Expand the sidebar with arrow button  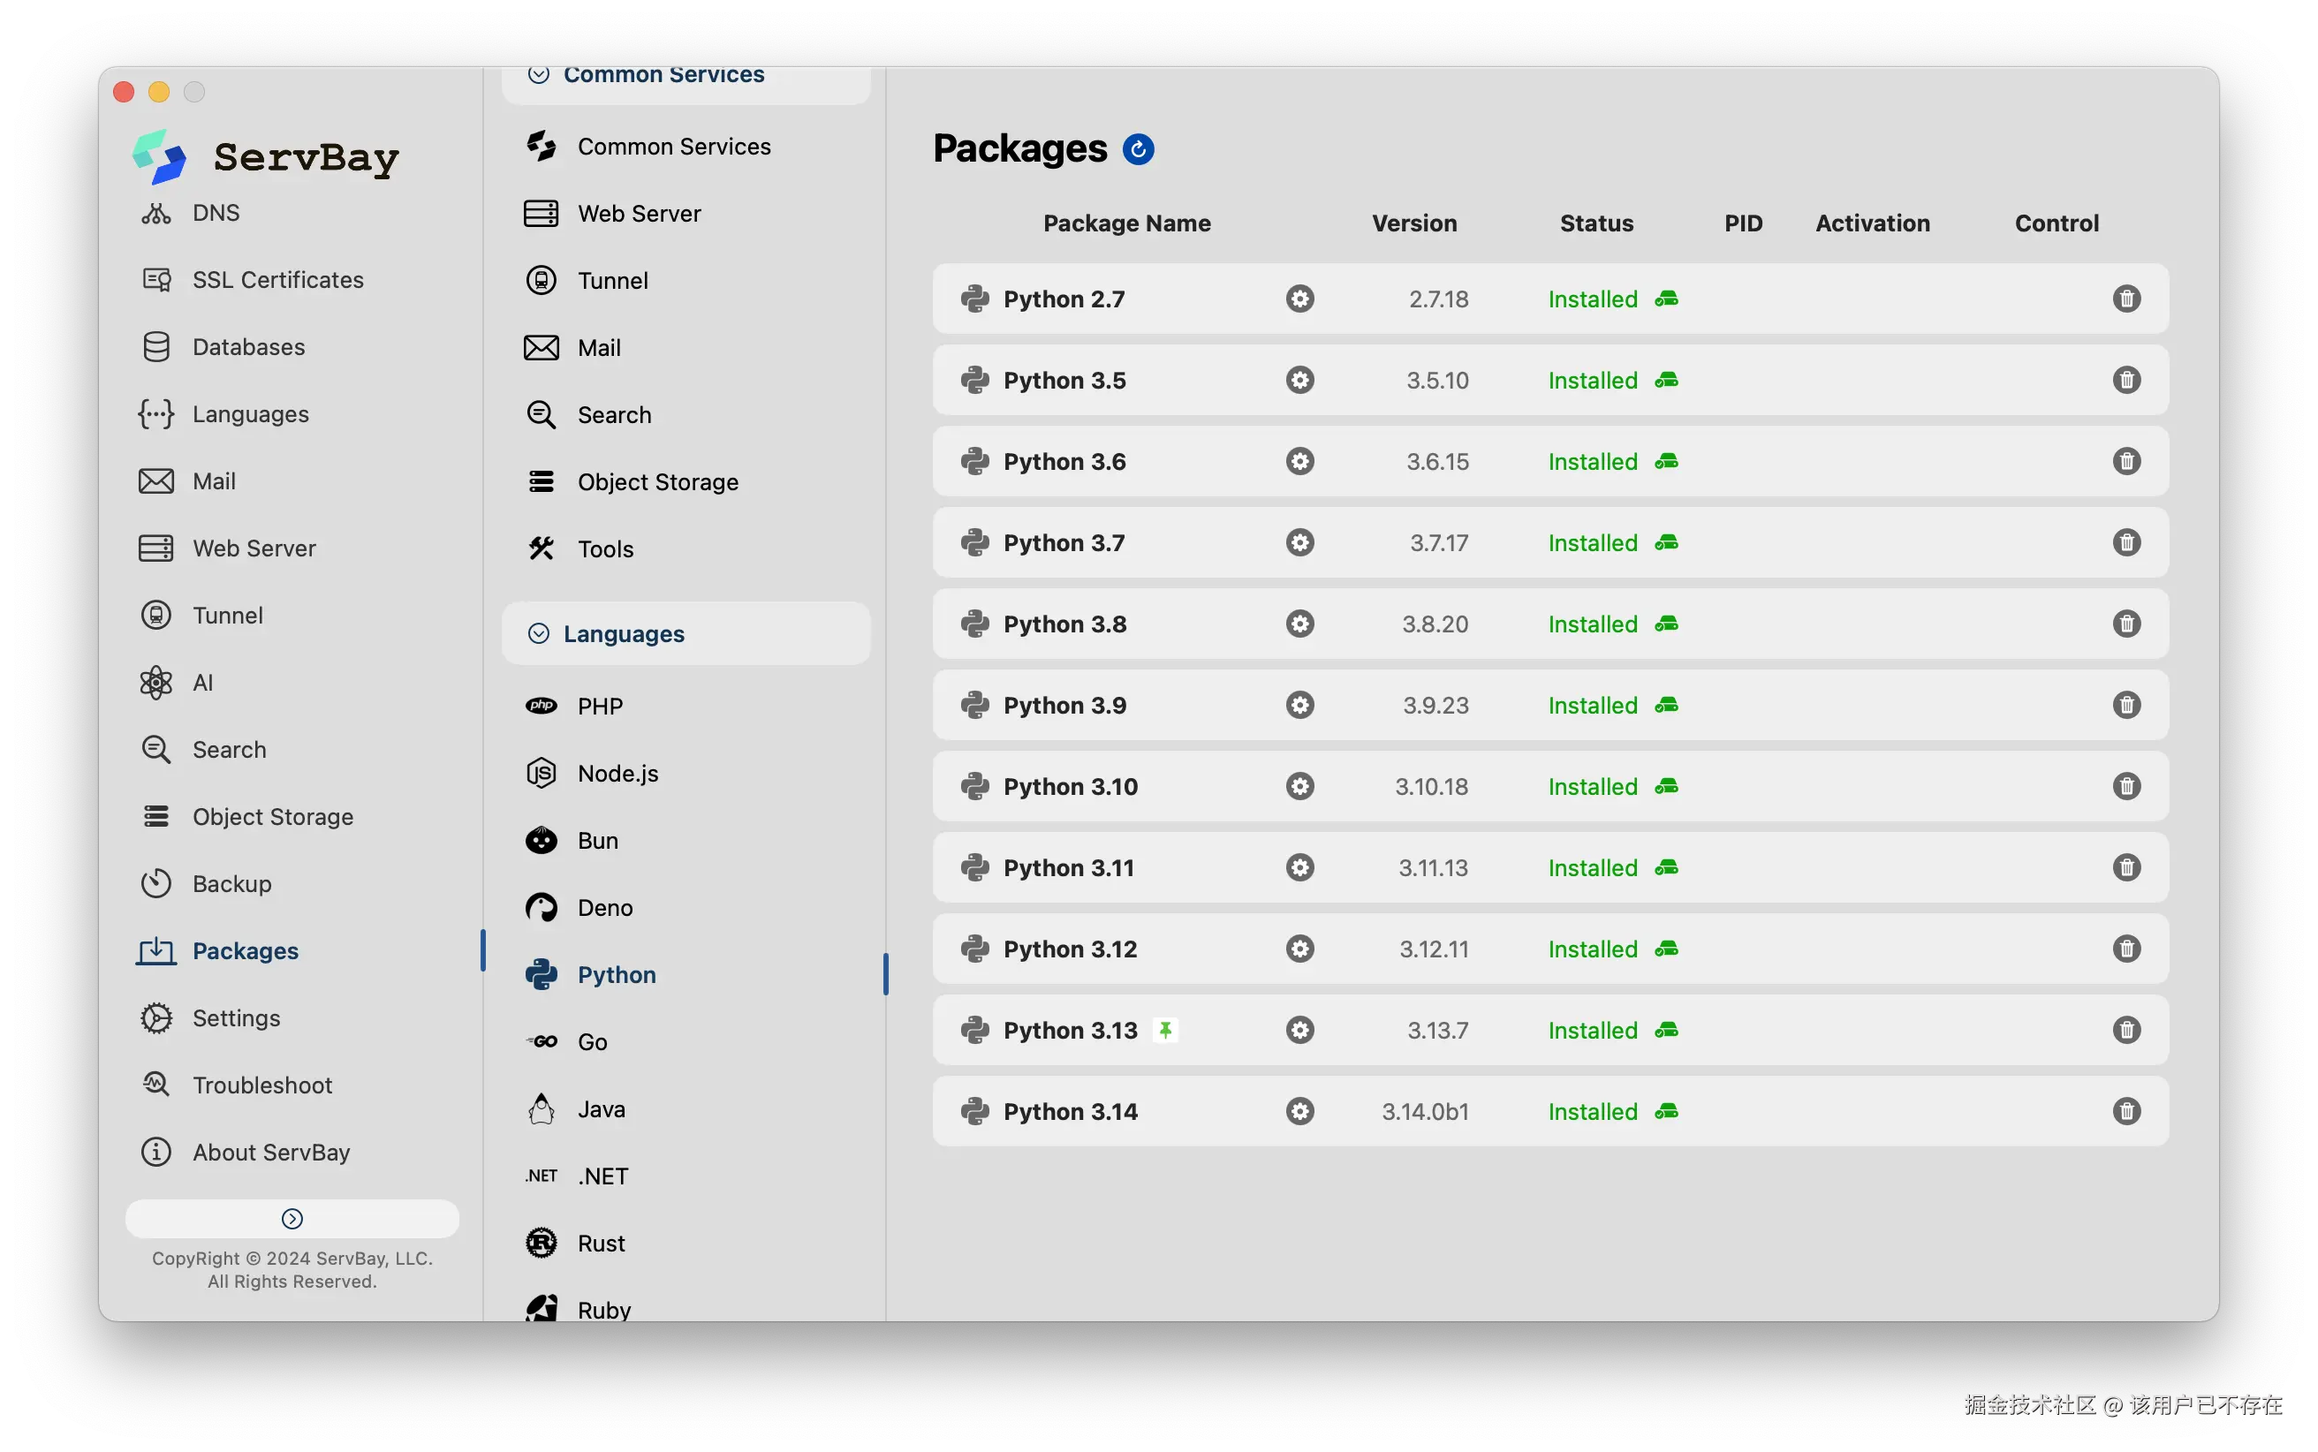[292, 1219]
